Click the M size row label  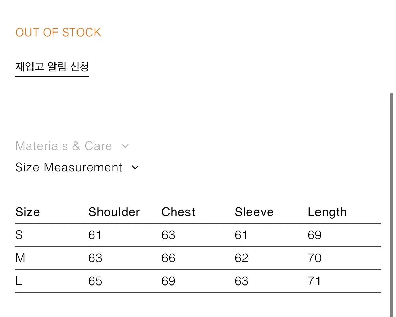[x=20, y=258]
